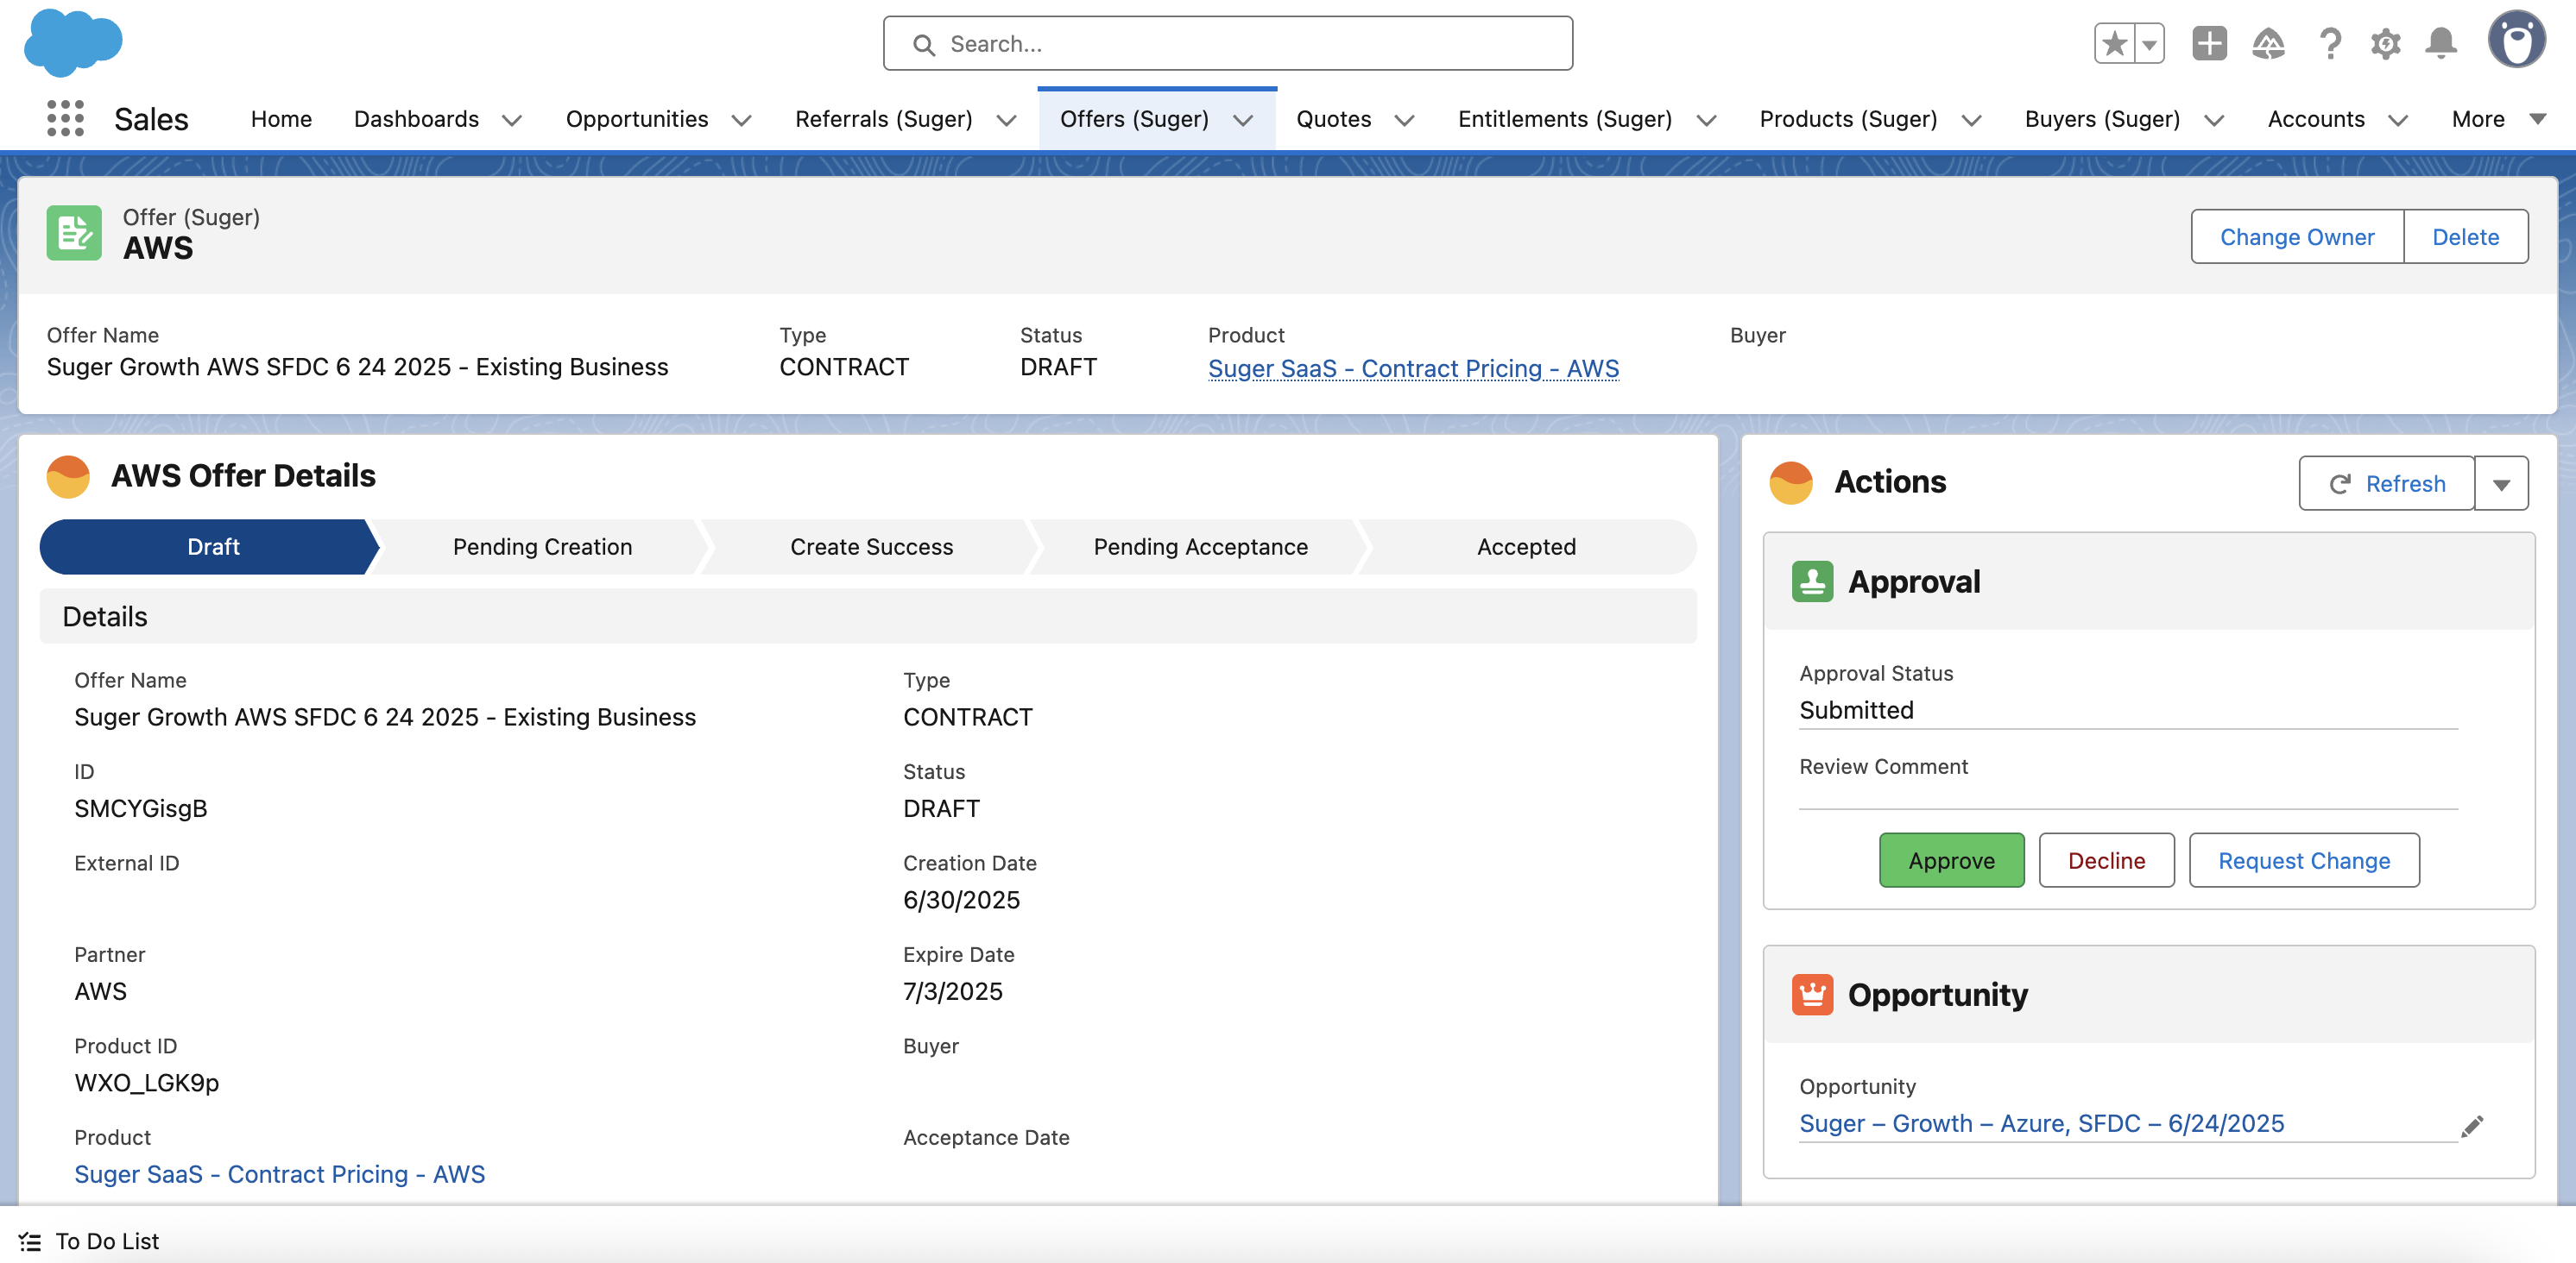The image size is (2576, 1263).
Task: Select the Pending Creation path stage
Action: [x=542, y=547]
